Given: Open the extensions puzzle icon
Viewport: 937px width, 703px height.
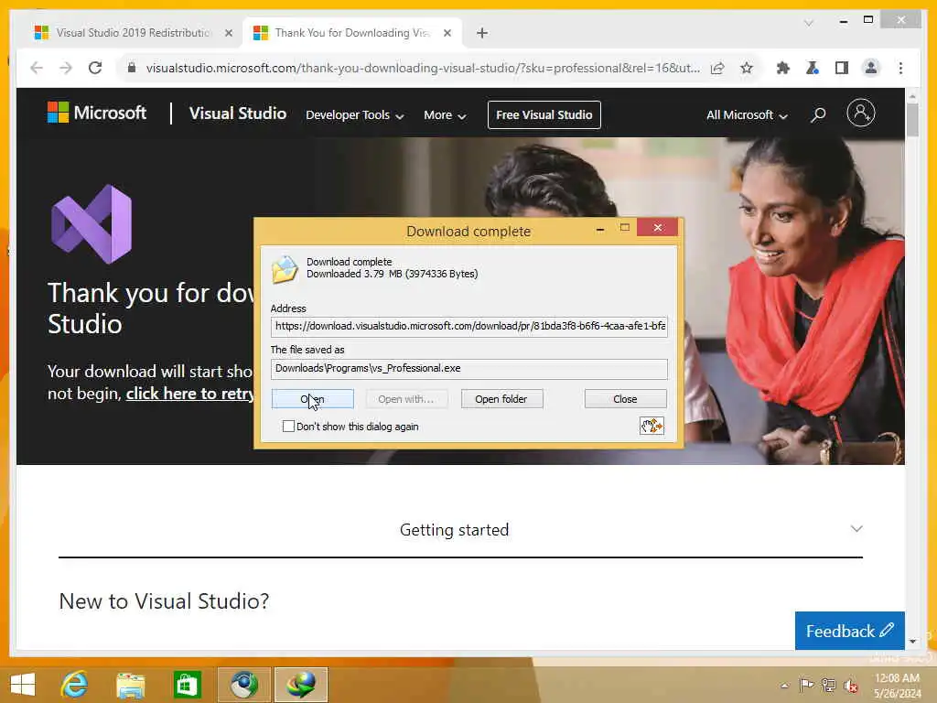Looking at the screenshot, I should point(783,68).
